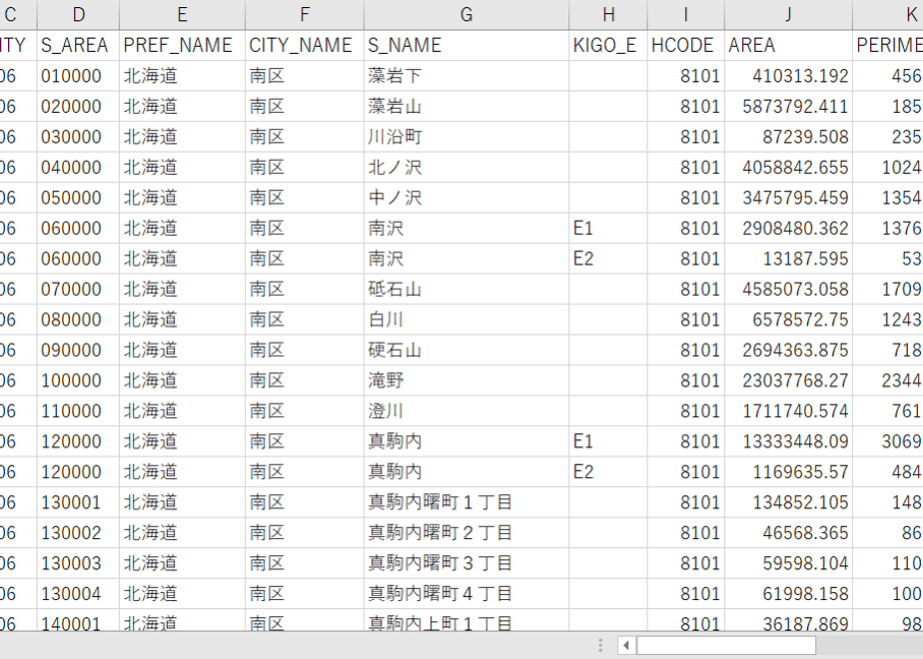
Task: Click the KIGO_E header cell
Action: pos(608,45)
